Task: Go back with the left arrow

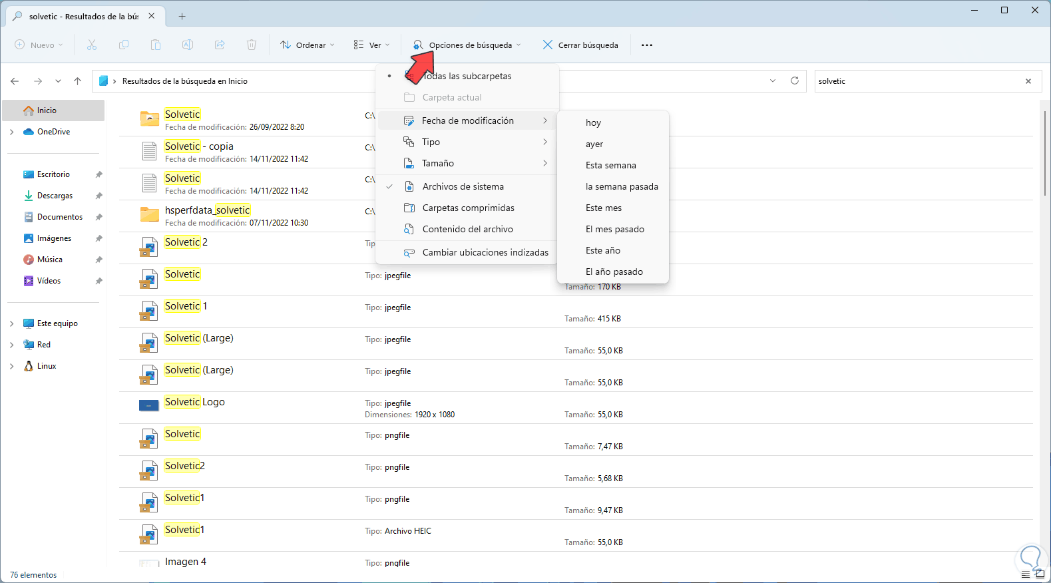Action: point(15,81)
